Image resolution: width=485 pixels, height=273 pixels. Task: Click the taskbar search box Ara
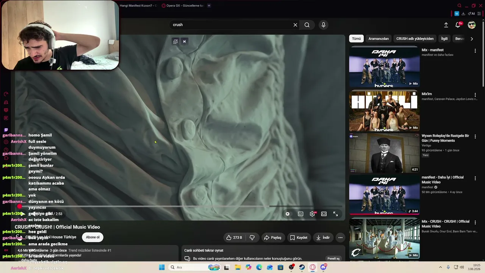[x=194, y=267]
